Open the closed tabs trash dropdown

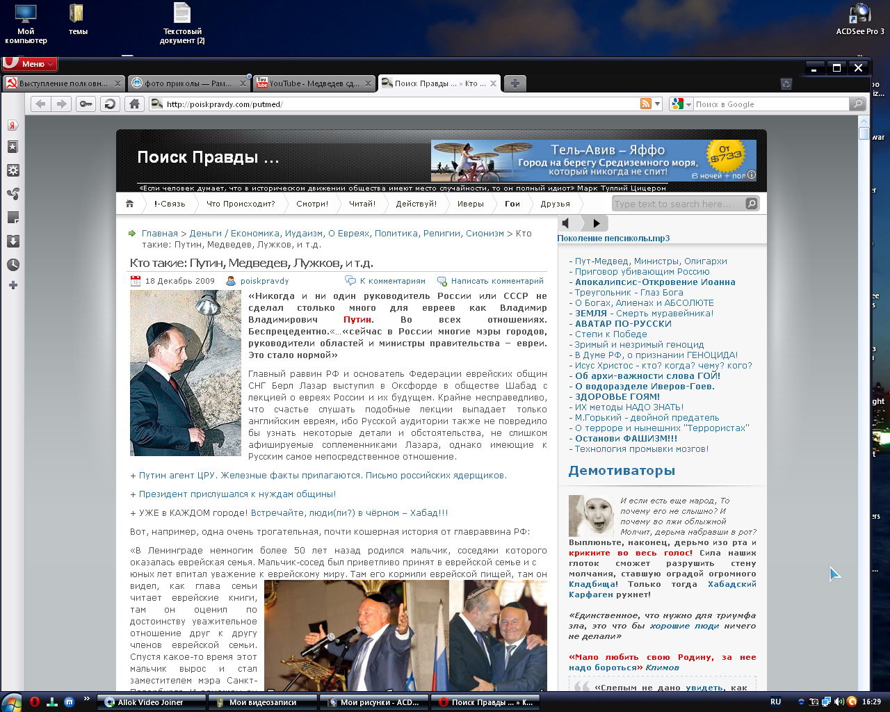click(x=786, y=83)
